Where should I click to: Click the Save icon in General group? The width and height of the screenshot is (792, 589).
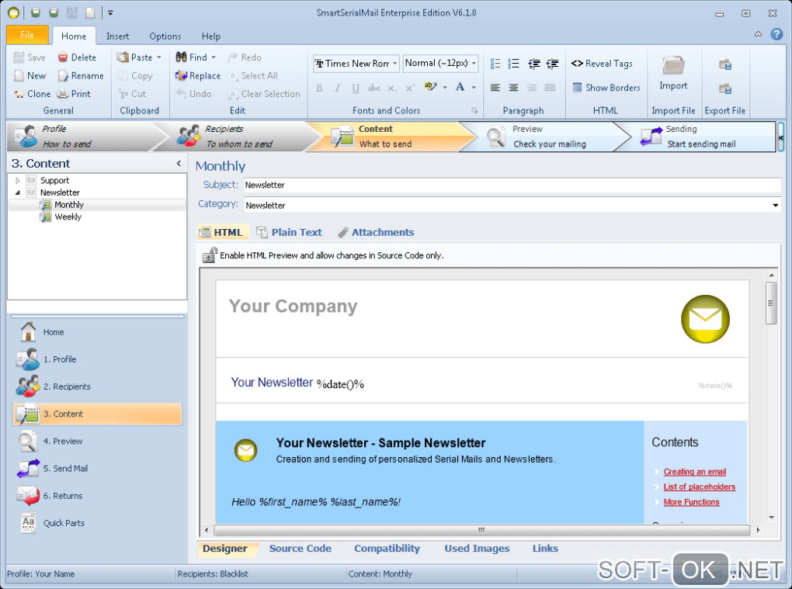[19, 57]
